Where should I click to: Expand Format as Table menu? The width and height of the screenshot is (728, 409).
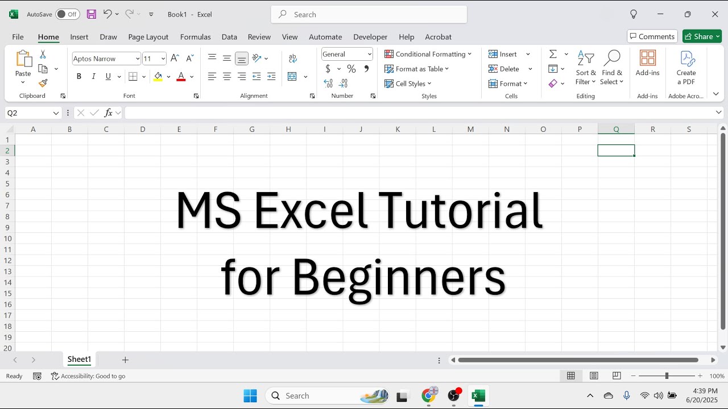(417, 69)
